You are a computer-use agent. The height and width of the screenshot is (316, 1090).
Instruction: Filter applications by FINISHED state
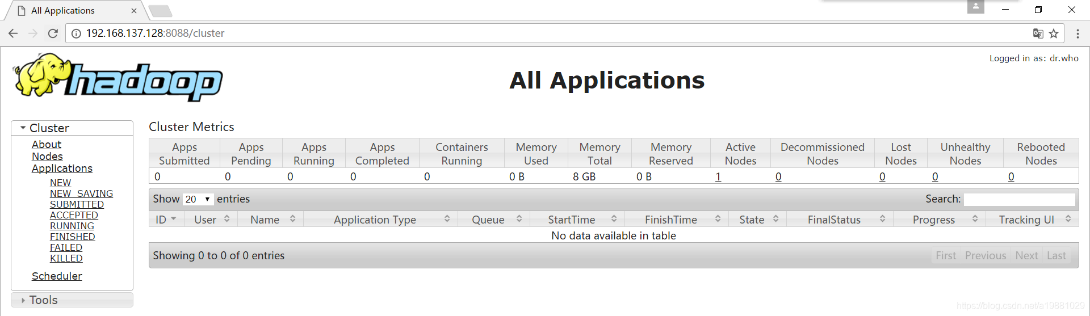click(72, 237)
